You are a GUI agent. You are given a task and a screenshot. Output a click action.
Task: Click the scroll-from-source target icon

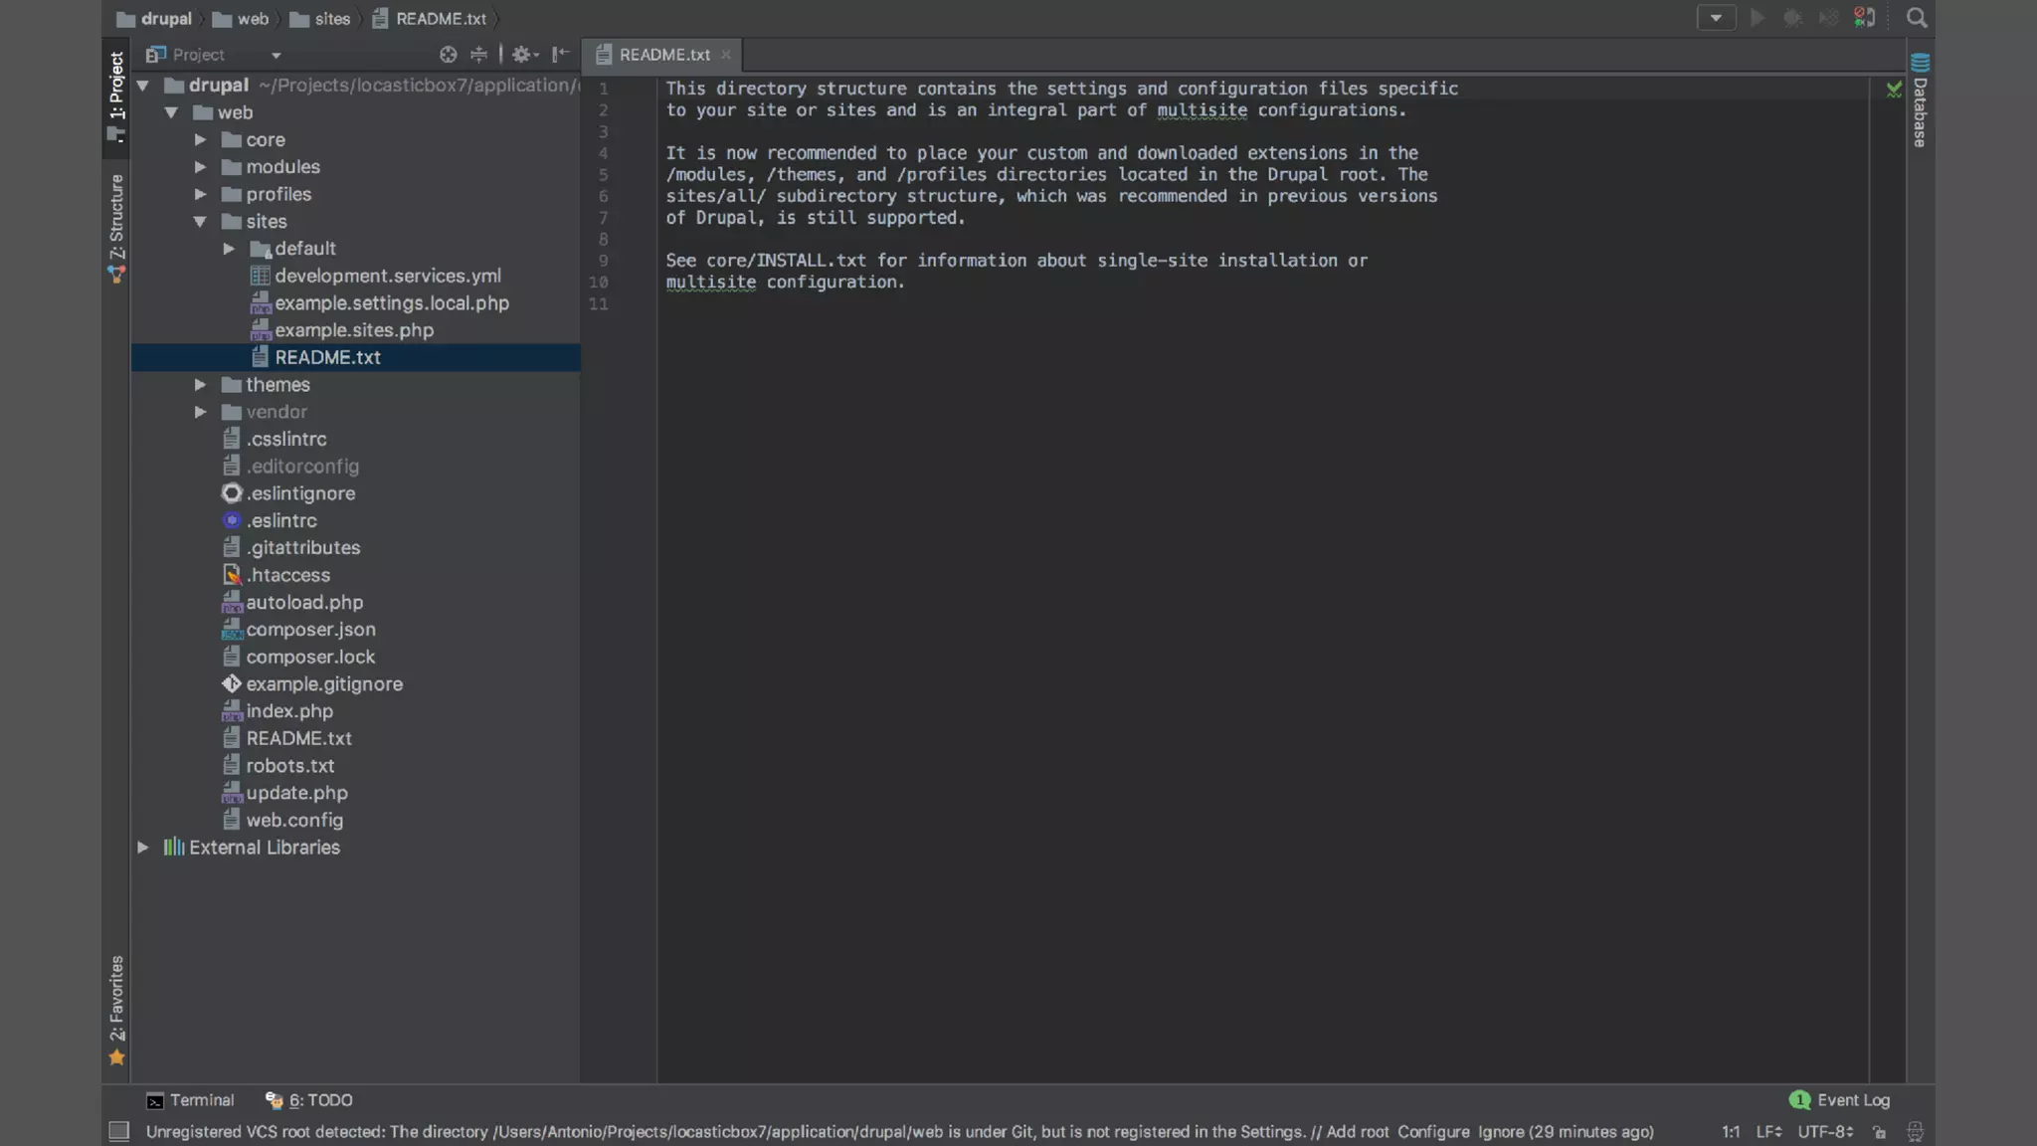448,55
